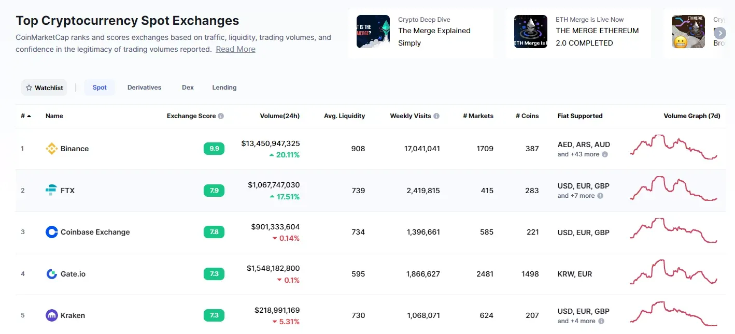This screenshot has height=334, width=735.
Task: Select the Spot tab
Action: (100, 88)
